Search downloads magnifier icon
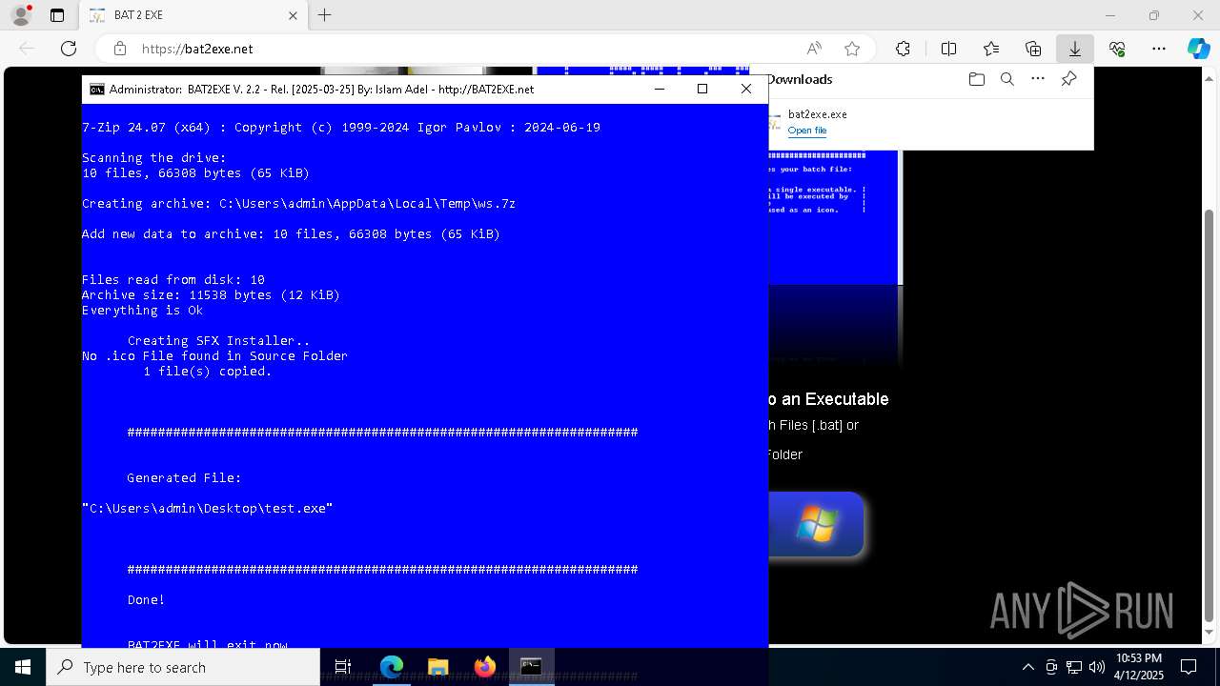1220x686 pixels. pos(1006,79)
